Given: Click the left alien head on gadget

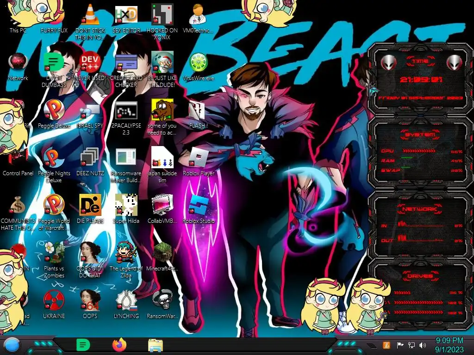Looking at the screenshot, I should point(388,63).
